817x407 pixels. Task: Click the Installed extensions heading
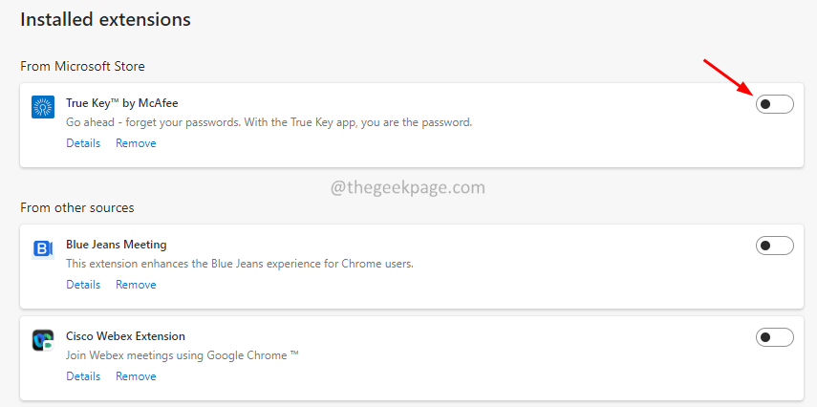pyautogui.click(x=105, y=19)
